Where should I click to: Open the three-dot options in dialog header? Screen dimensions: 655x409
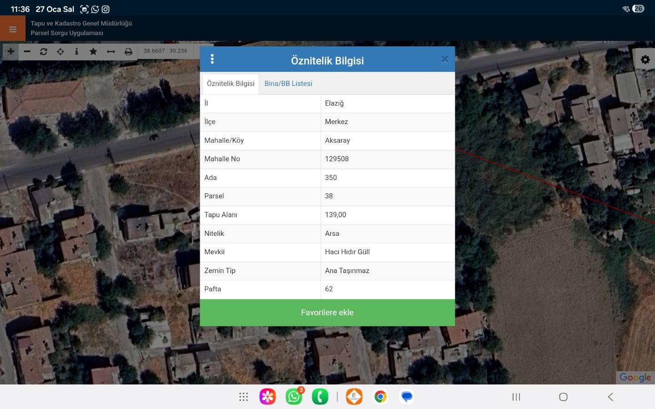[x=212, y=59]
